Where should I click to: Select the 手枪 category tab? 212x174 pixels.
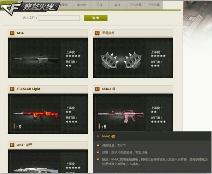coord(118,5)
